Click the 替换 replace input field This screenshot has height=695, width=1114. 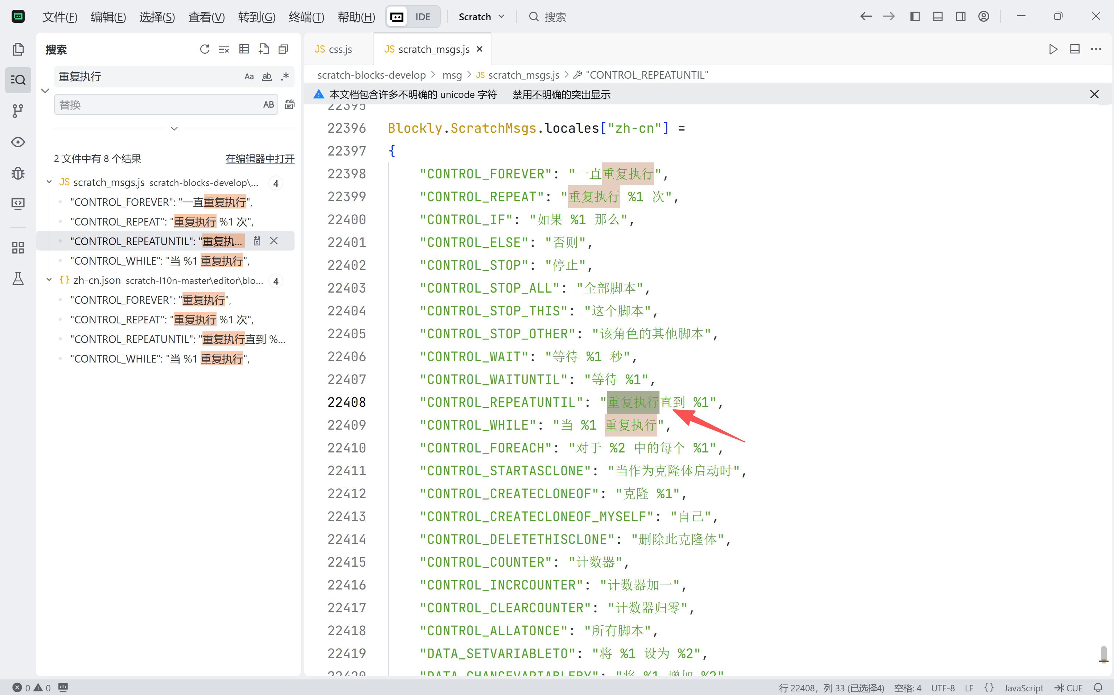click(156, 105)
